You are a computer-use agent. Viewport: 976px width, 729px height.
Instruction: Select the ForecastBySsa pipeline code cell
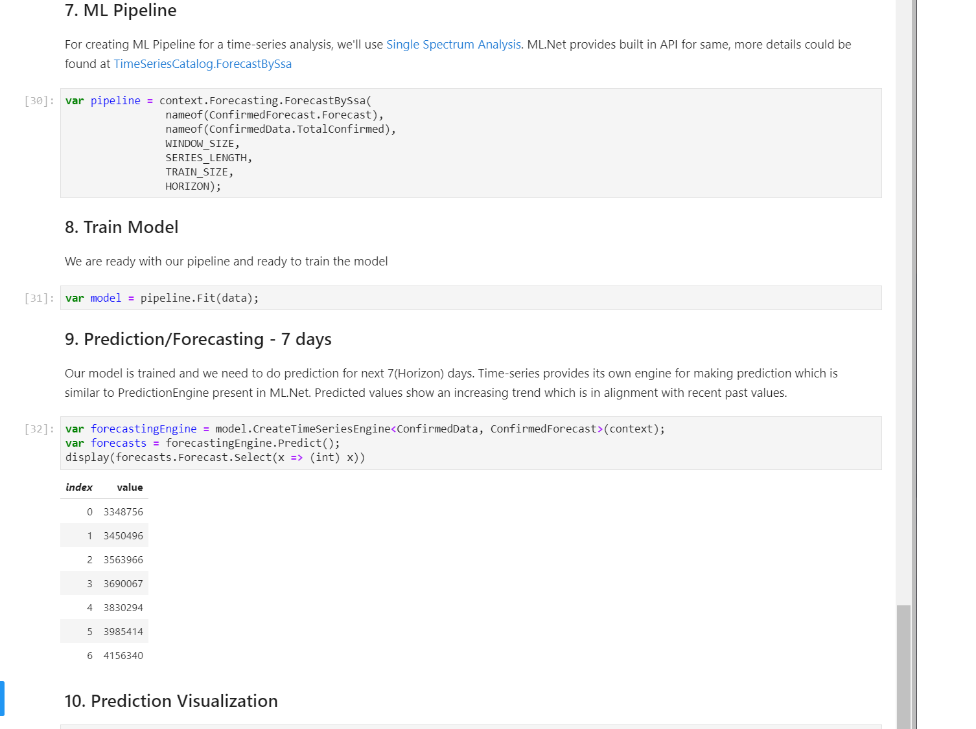pos(454,142)
